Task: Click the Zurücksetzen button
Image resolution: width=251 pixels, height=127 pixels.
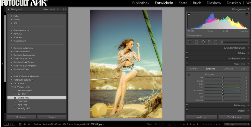Action: pos(234,117)
